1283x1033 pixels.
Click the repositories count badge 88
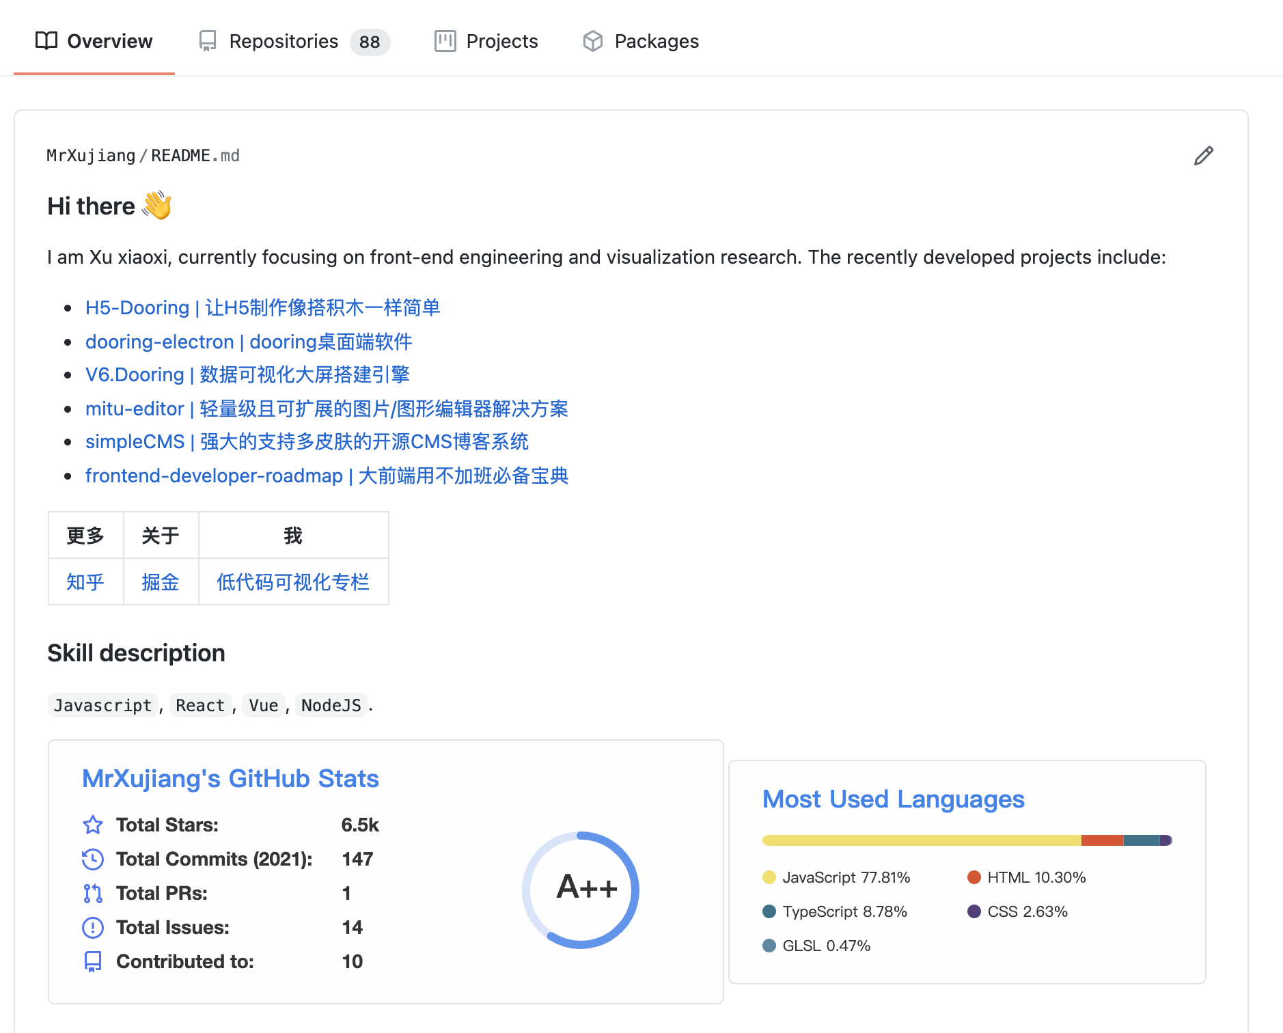pos(370,42)
